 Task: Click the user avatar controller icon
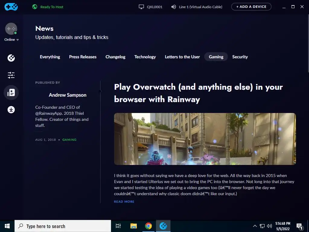click(x=11, y=29)
